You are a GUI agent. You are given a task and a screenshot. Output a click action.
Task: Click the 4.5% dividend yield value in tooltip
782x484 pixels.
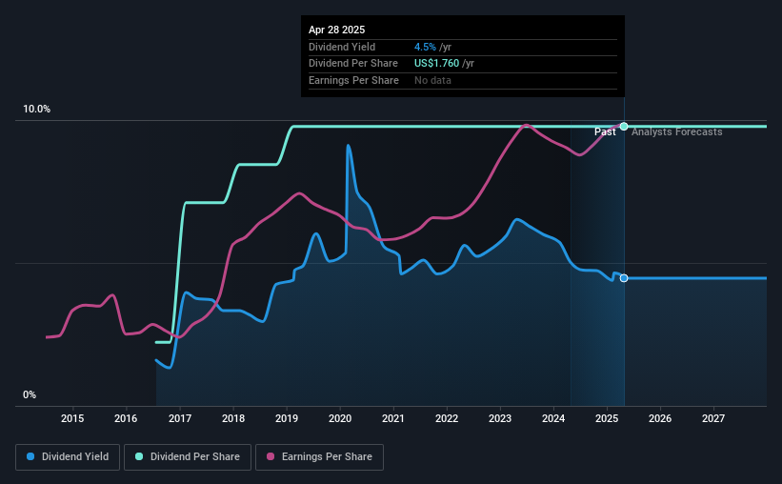click(425, 47)
